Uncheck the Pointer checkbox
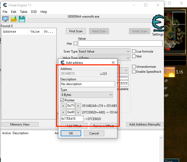 [62, 100]
